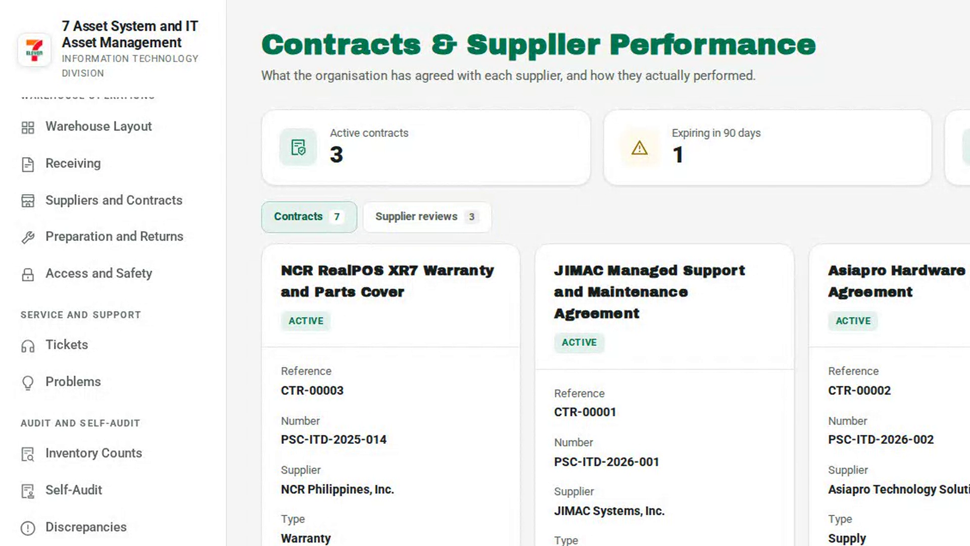This screenshot has height=546, width=970.
Task: Click the 7 Asset System app title
Action: click(x=130, y=34)
